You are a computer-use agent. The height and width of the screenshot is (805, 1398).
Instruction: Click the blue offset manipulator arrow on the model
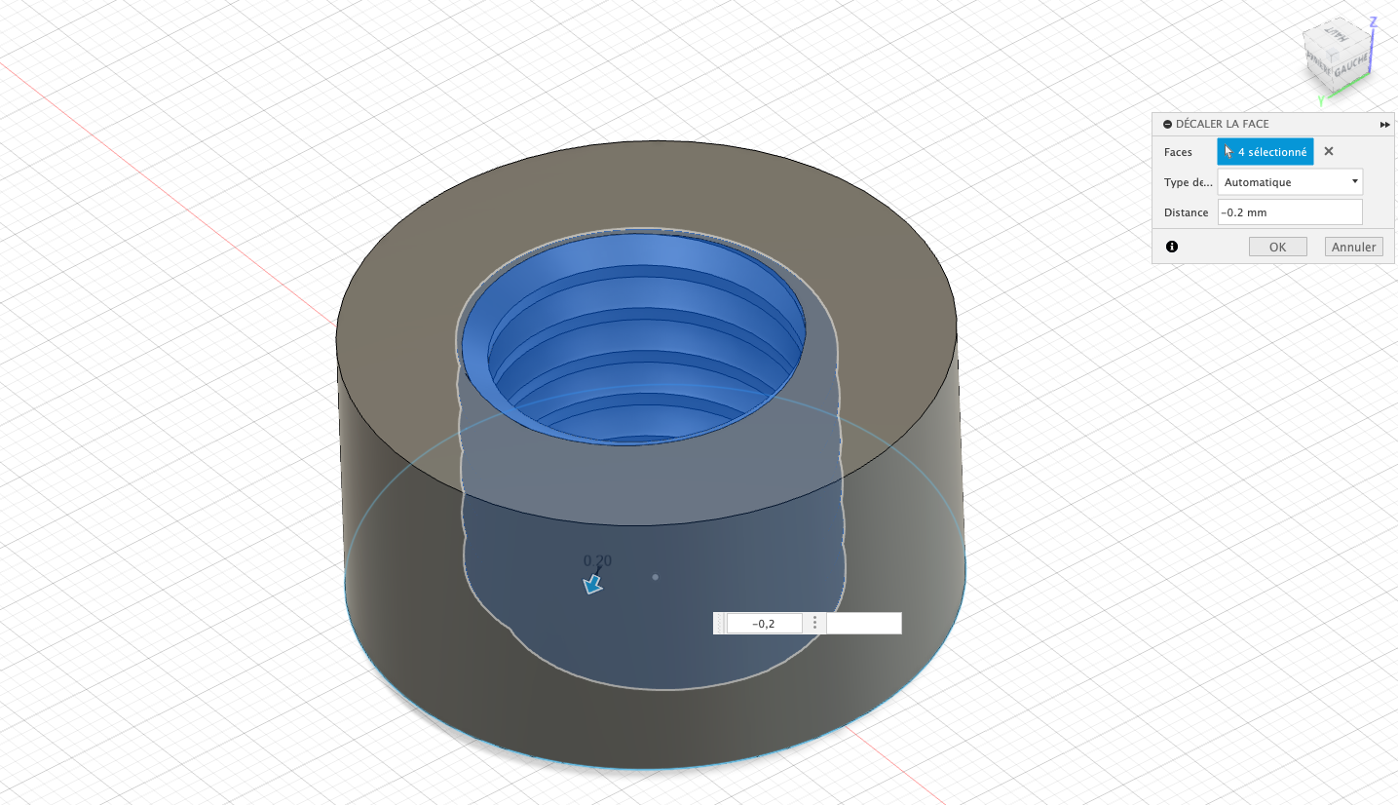(591, 584)
